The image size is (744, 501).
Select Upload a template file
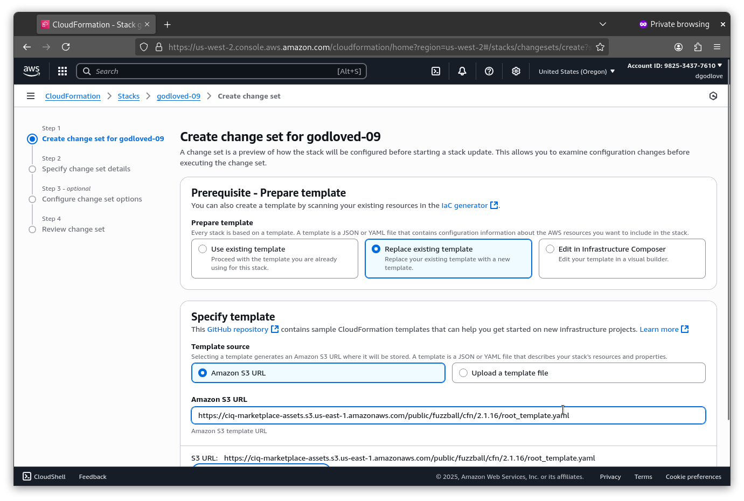[x=463, y=372]
